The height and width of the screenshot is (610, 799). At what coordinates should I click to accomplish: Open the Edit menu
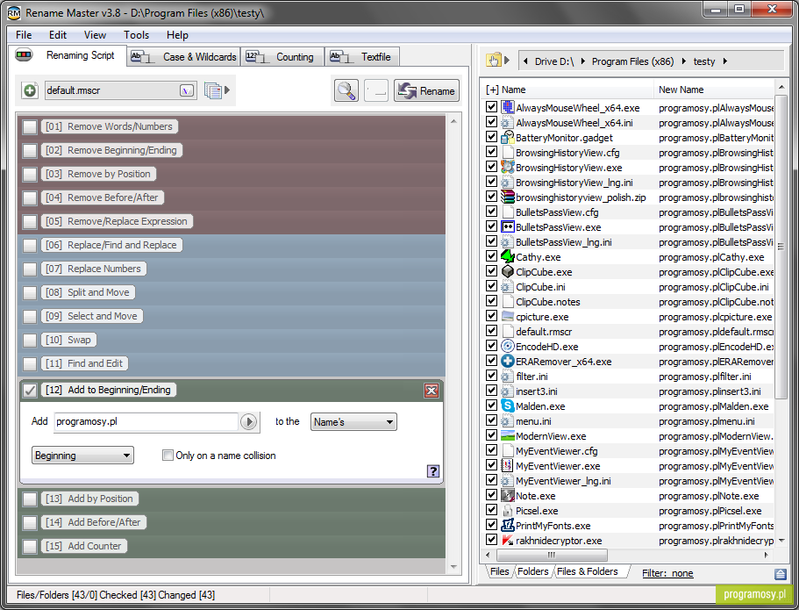point(58,35)
